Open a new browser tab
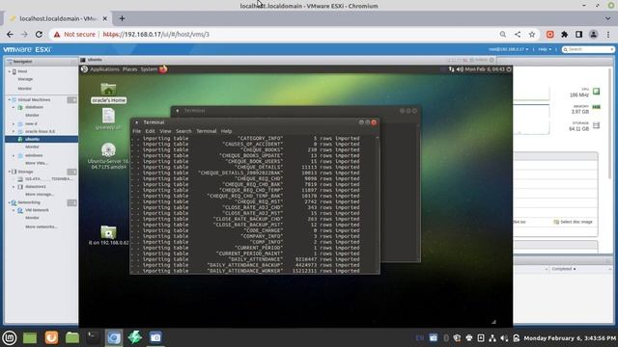Viewport: 618px width, 347px height. pyautogui.click(x=122, y=18)
